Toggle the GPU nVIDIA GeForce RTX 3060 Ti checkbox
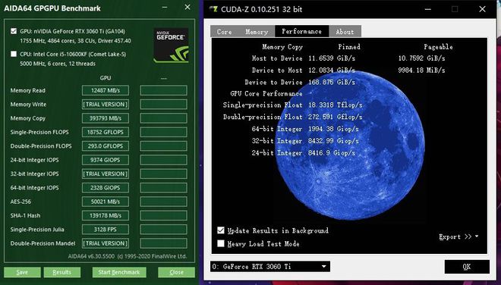The image size is (501, 285). pos(14,31)
